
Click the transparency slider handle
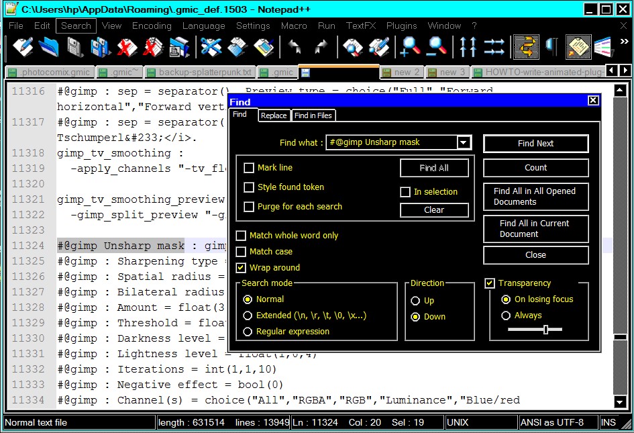(546, 330)
